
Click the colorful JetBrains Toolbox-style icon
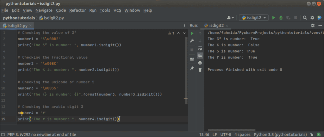(320, 18)
